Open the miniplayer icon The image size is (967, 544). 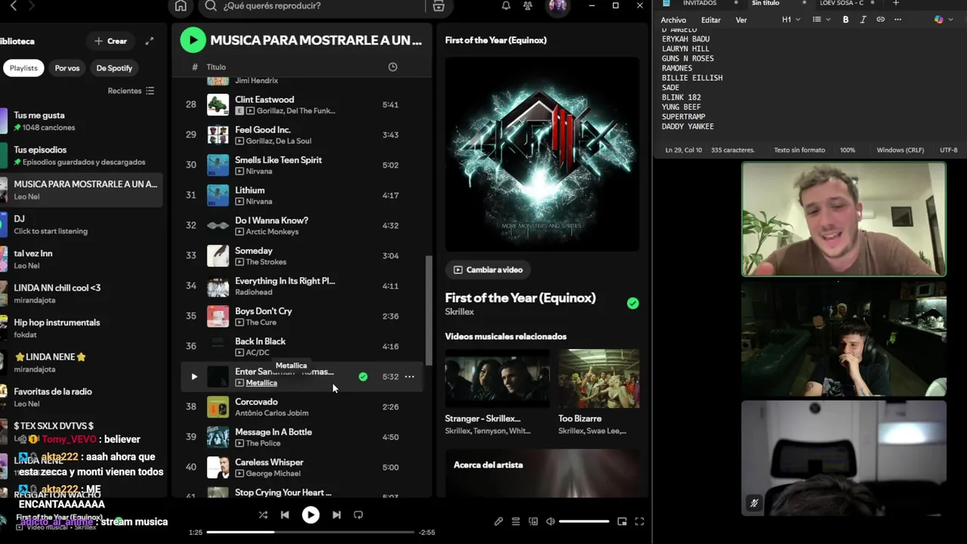[x=622, y=521]
